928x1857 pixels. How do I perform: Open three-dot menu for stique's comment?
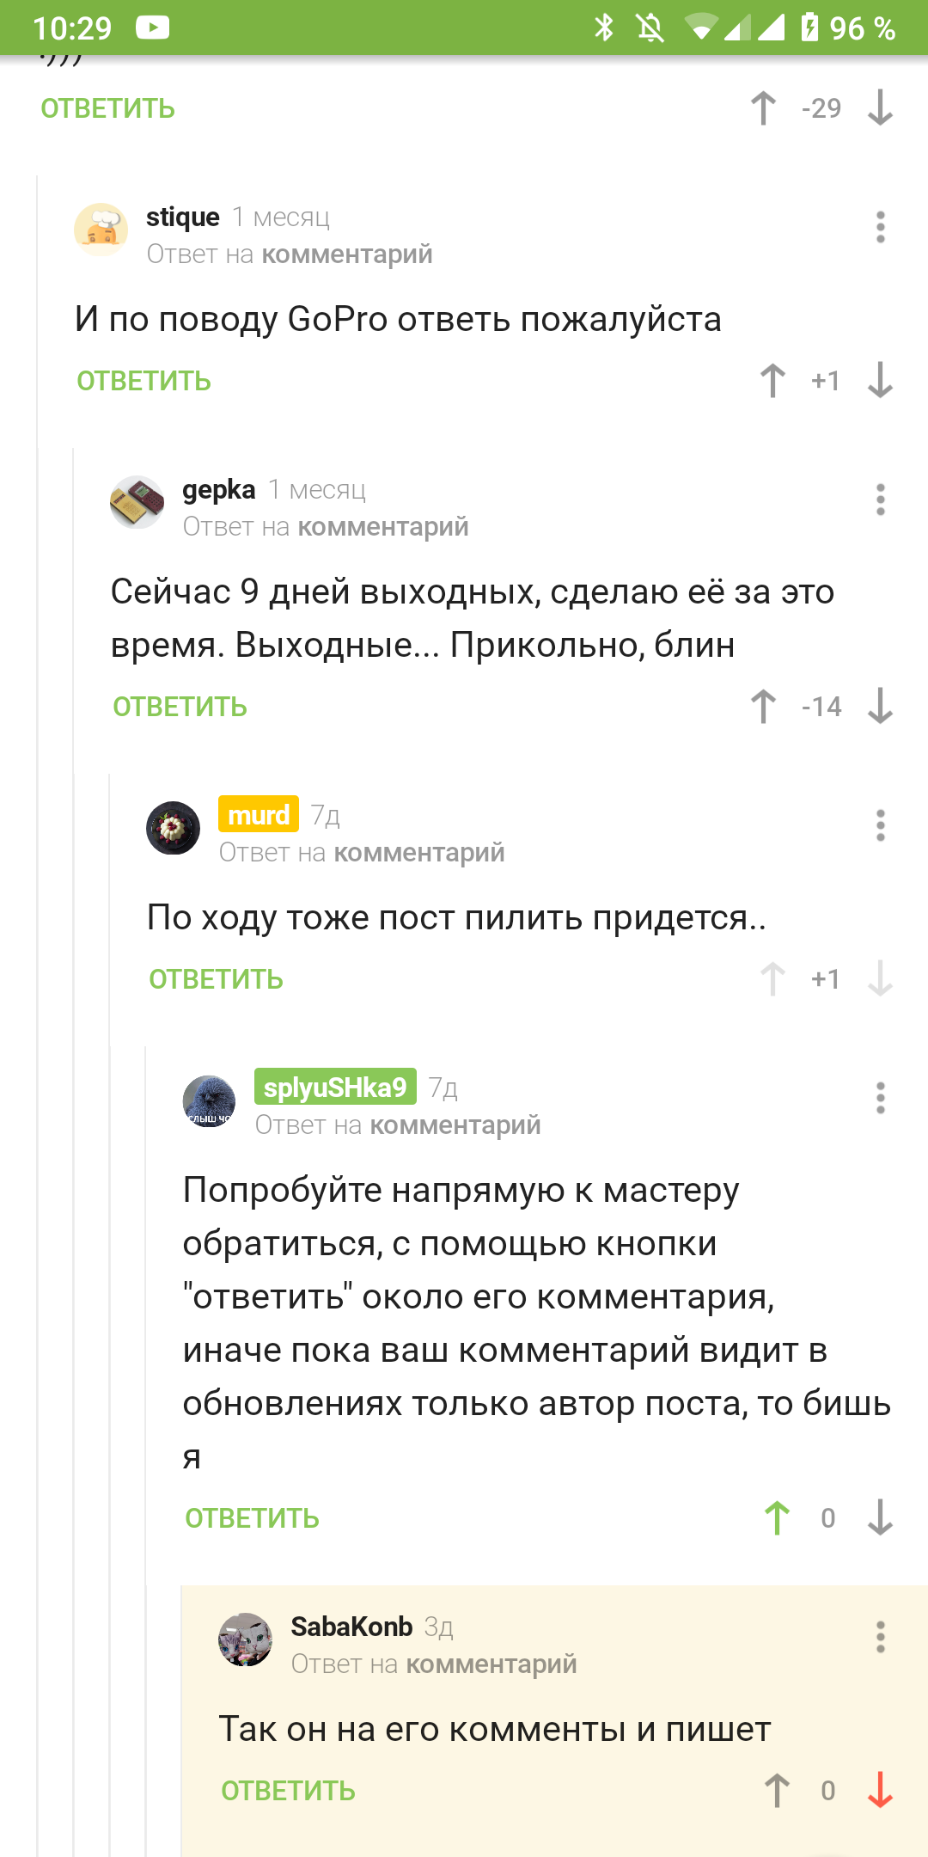[880, 227]
